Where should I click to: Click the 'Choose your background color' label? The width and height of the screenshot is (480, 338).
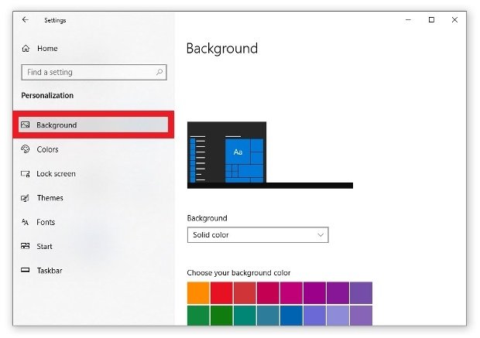pos(238,273)
